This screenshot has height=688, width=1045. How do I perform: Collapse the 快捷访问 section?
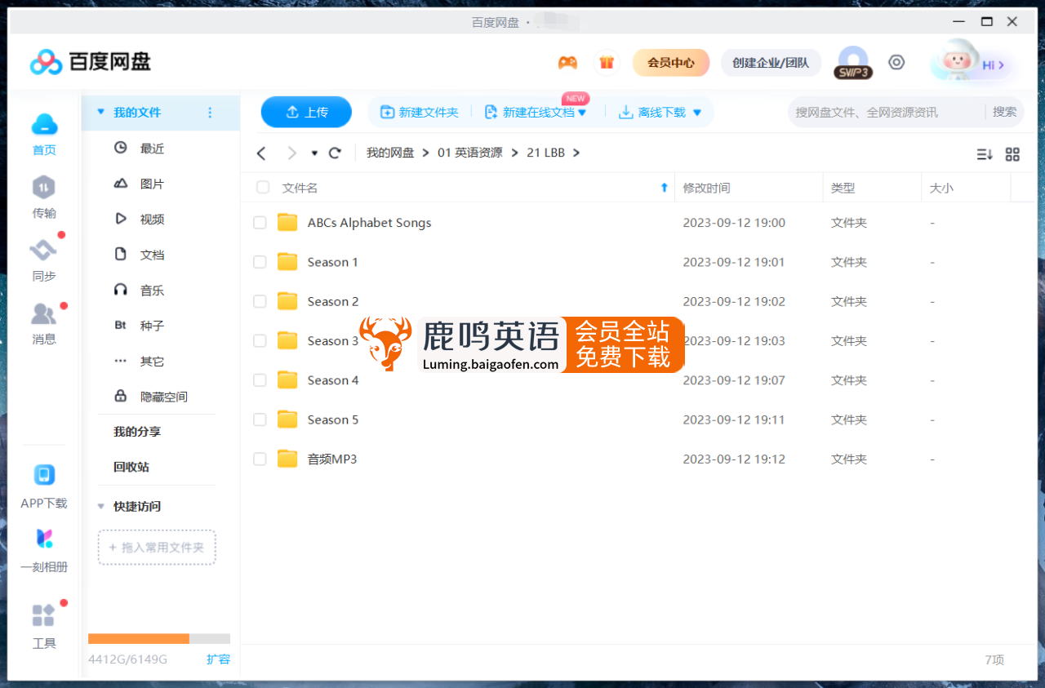101,506
